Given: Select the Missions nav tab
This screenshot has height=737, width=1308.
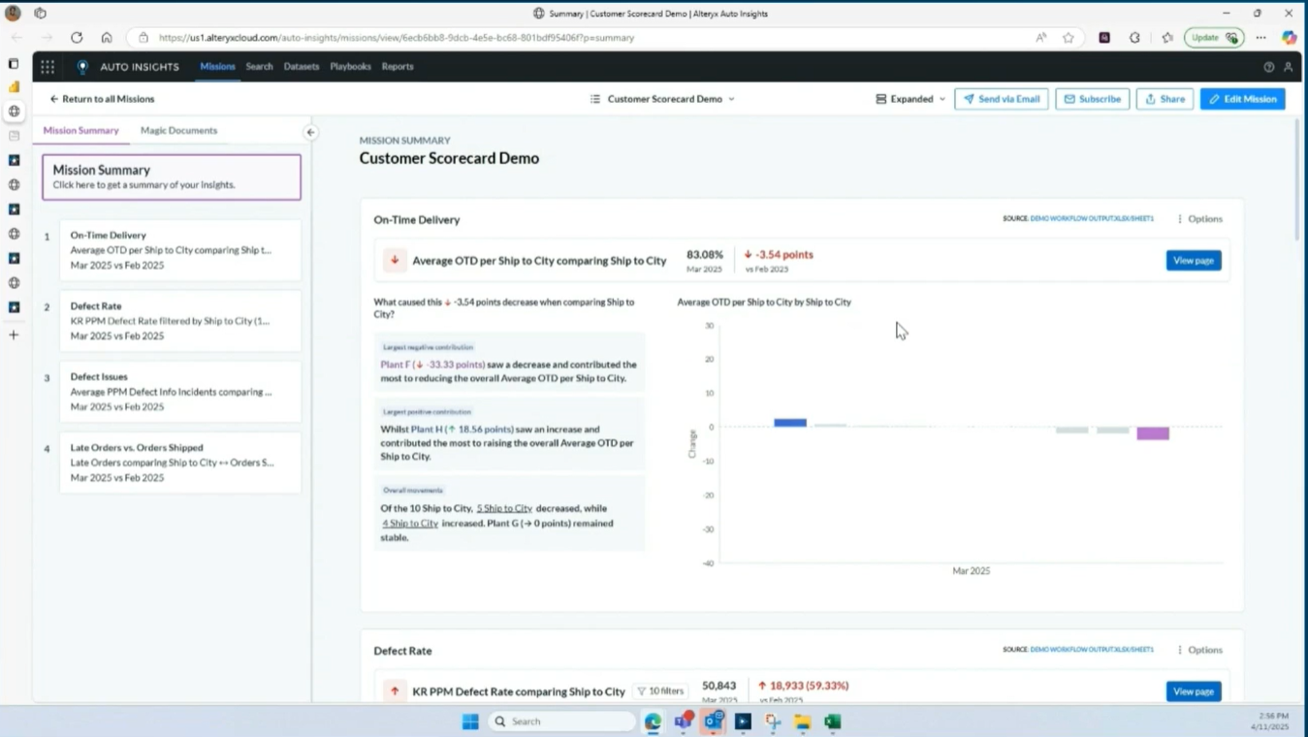Looking at the screenshot, I should coord(217,67).
